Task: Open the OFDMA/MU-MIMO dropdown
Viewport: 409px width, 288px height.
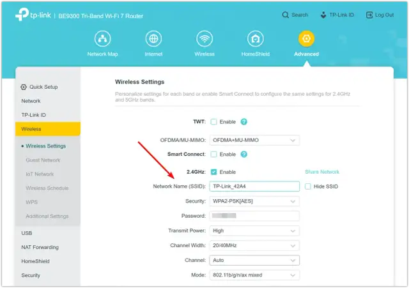Action: (254, 140)
